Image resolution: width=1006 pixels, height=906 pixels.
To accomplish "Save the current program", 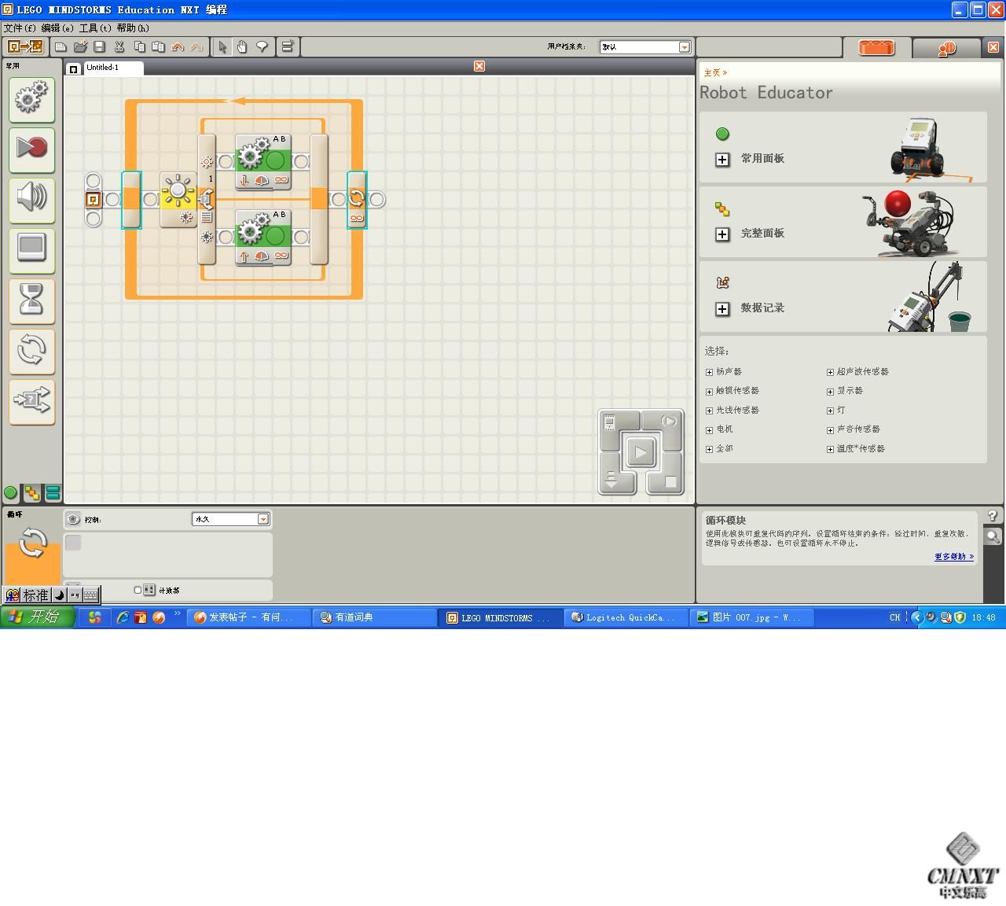I will click(100, 47).
